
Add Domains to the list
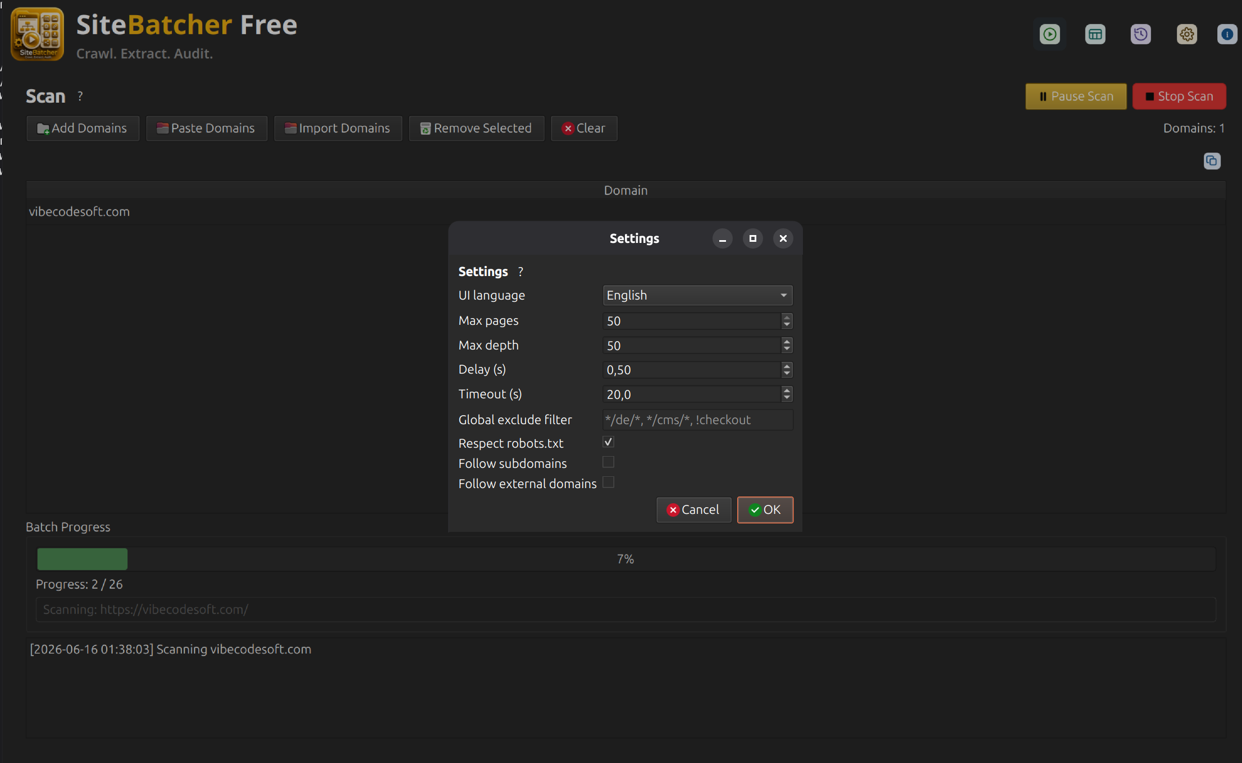(83, 128)
